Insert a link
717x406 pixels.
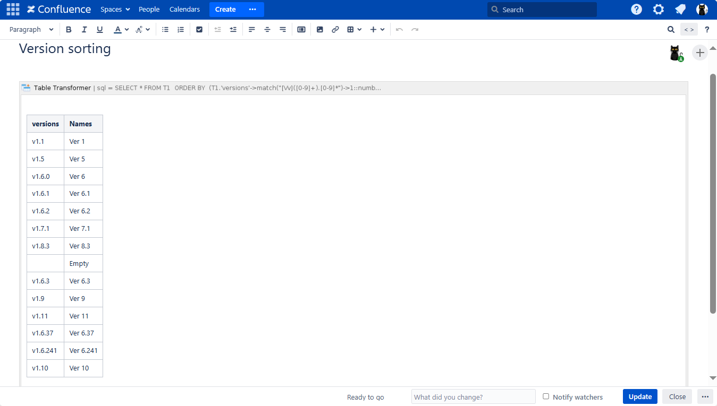click(335, 30)
